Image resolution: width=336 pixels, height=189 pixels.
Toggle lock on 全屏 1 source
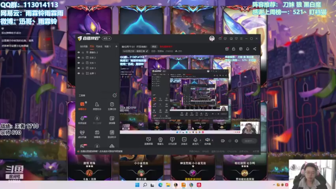tap(83, 73)
